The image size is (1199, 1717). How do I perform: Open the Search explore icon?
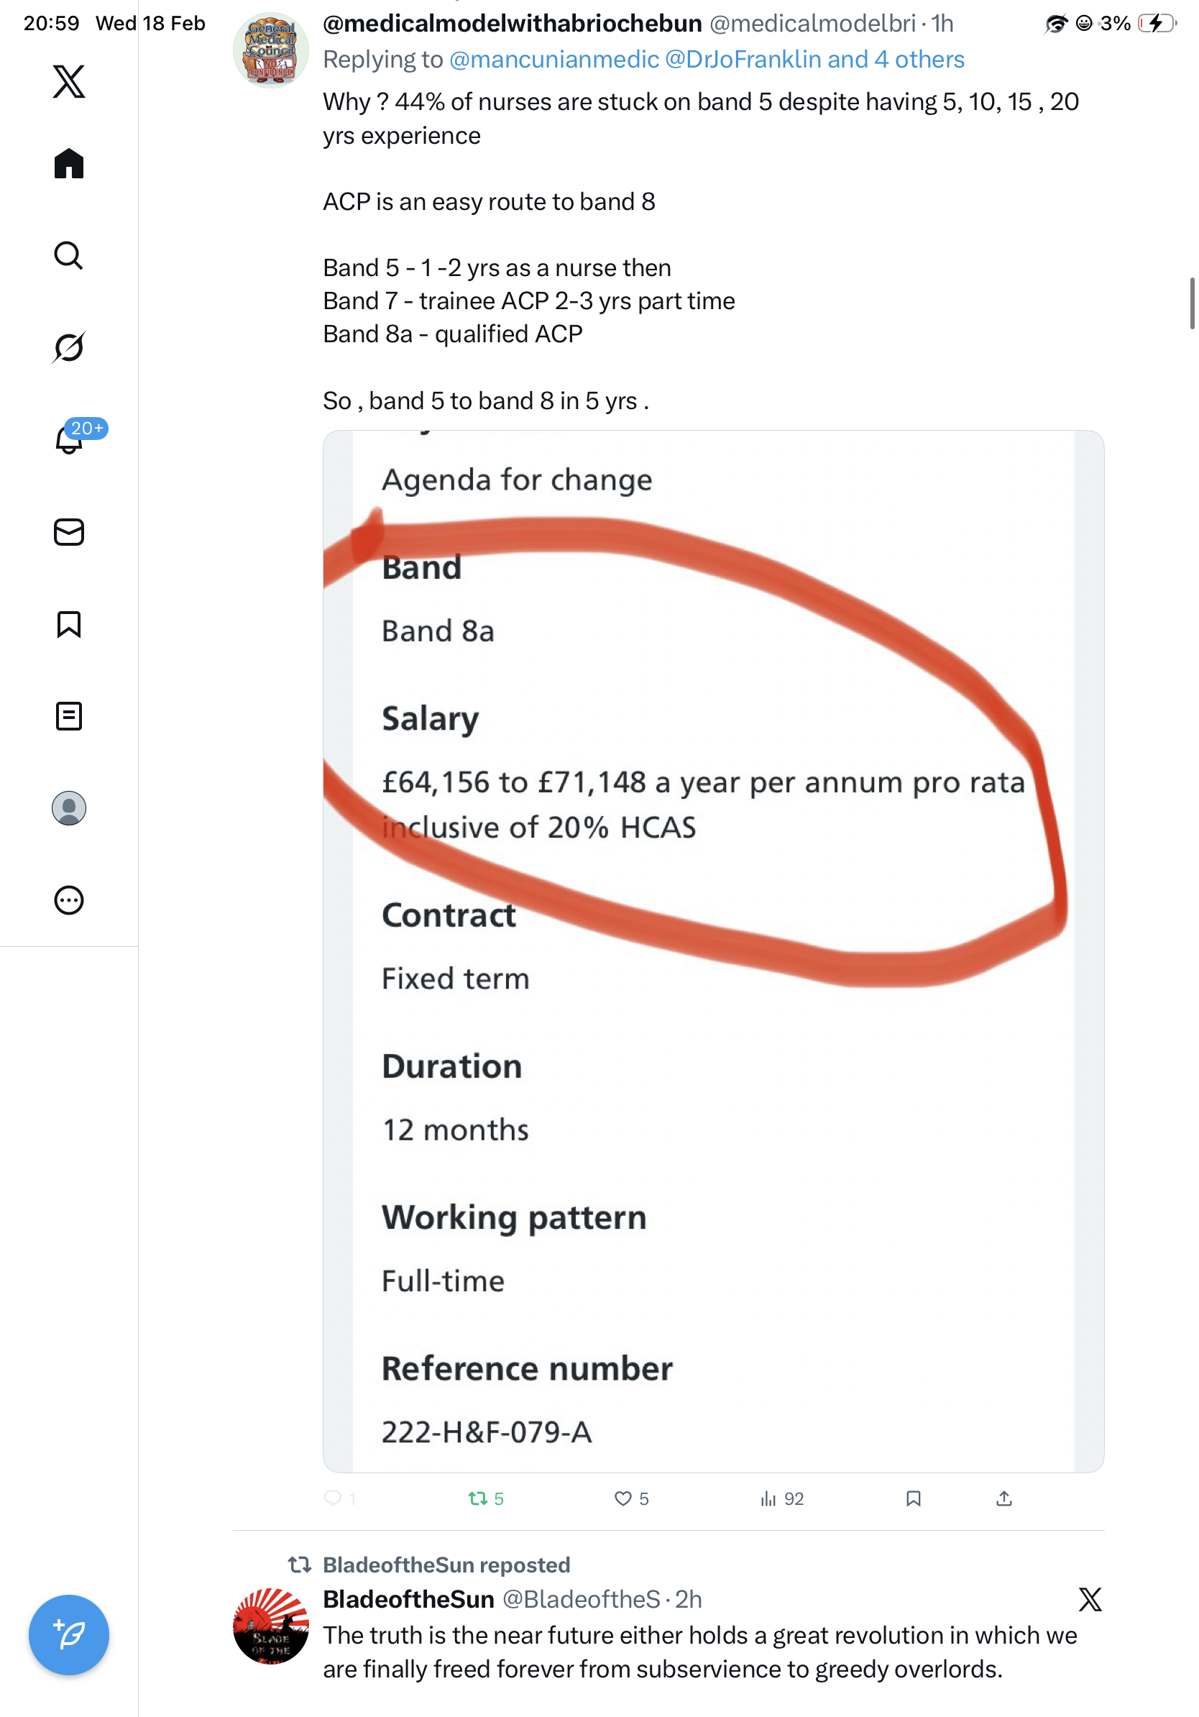click(69, 256)
